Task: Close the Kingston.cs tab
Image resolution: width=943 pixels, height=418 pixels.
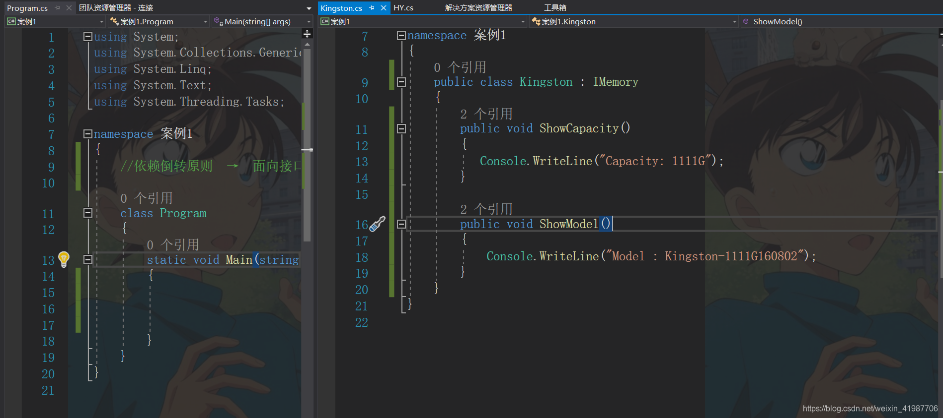Action: (x=384, y=8)
